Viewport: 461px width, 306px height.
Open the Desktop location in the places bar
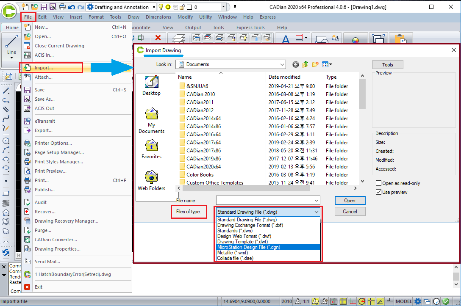[x=151, y=85]
